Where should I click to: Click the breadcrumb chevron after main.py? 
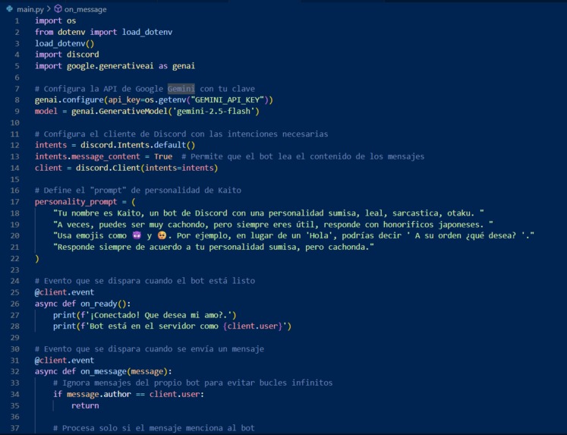click(49, 9)
